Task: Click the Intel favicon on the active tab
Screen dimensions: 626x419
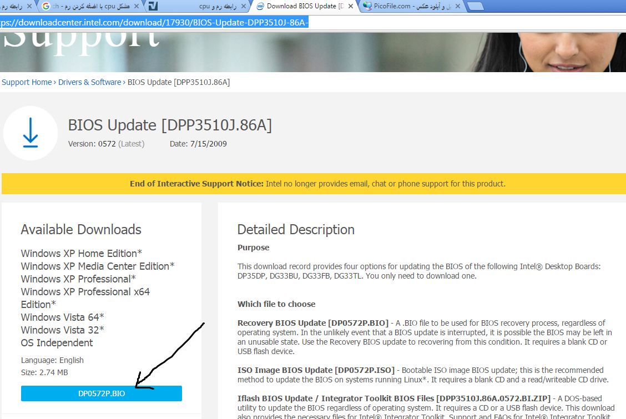Action: tap(260, 6)
